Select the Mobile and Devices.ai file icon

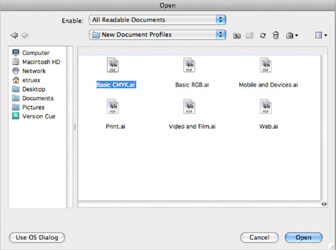265,65
